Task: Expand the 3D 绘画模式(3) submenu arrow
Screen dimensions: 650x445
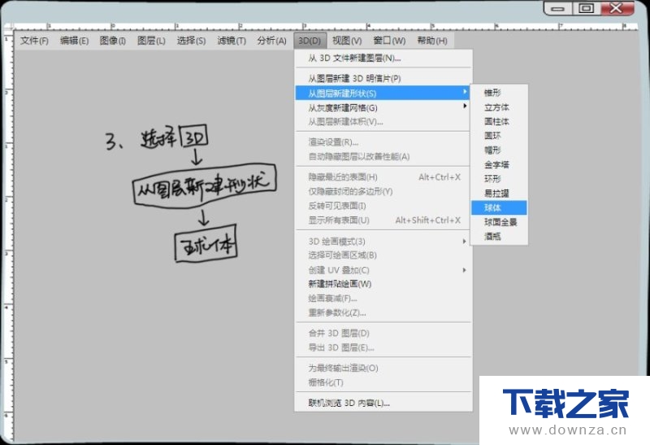Action: [464, 241]
